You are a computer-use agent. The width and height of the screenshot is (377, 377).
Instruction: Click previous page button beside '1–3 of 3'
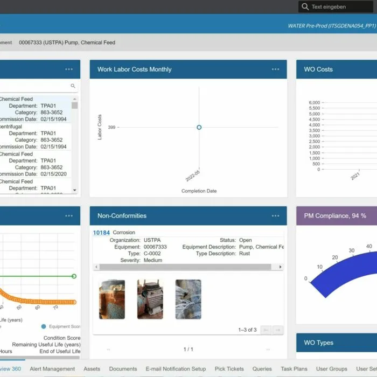pyautogui.click(x=266, y=330)
